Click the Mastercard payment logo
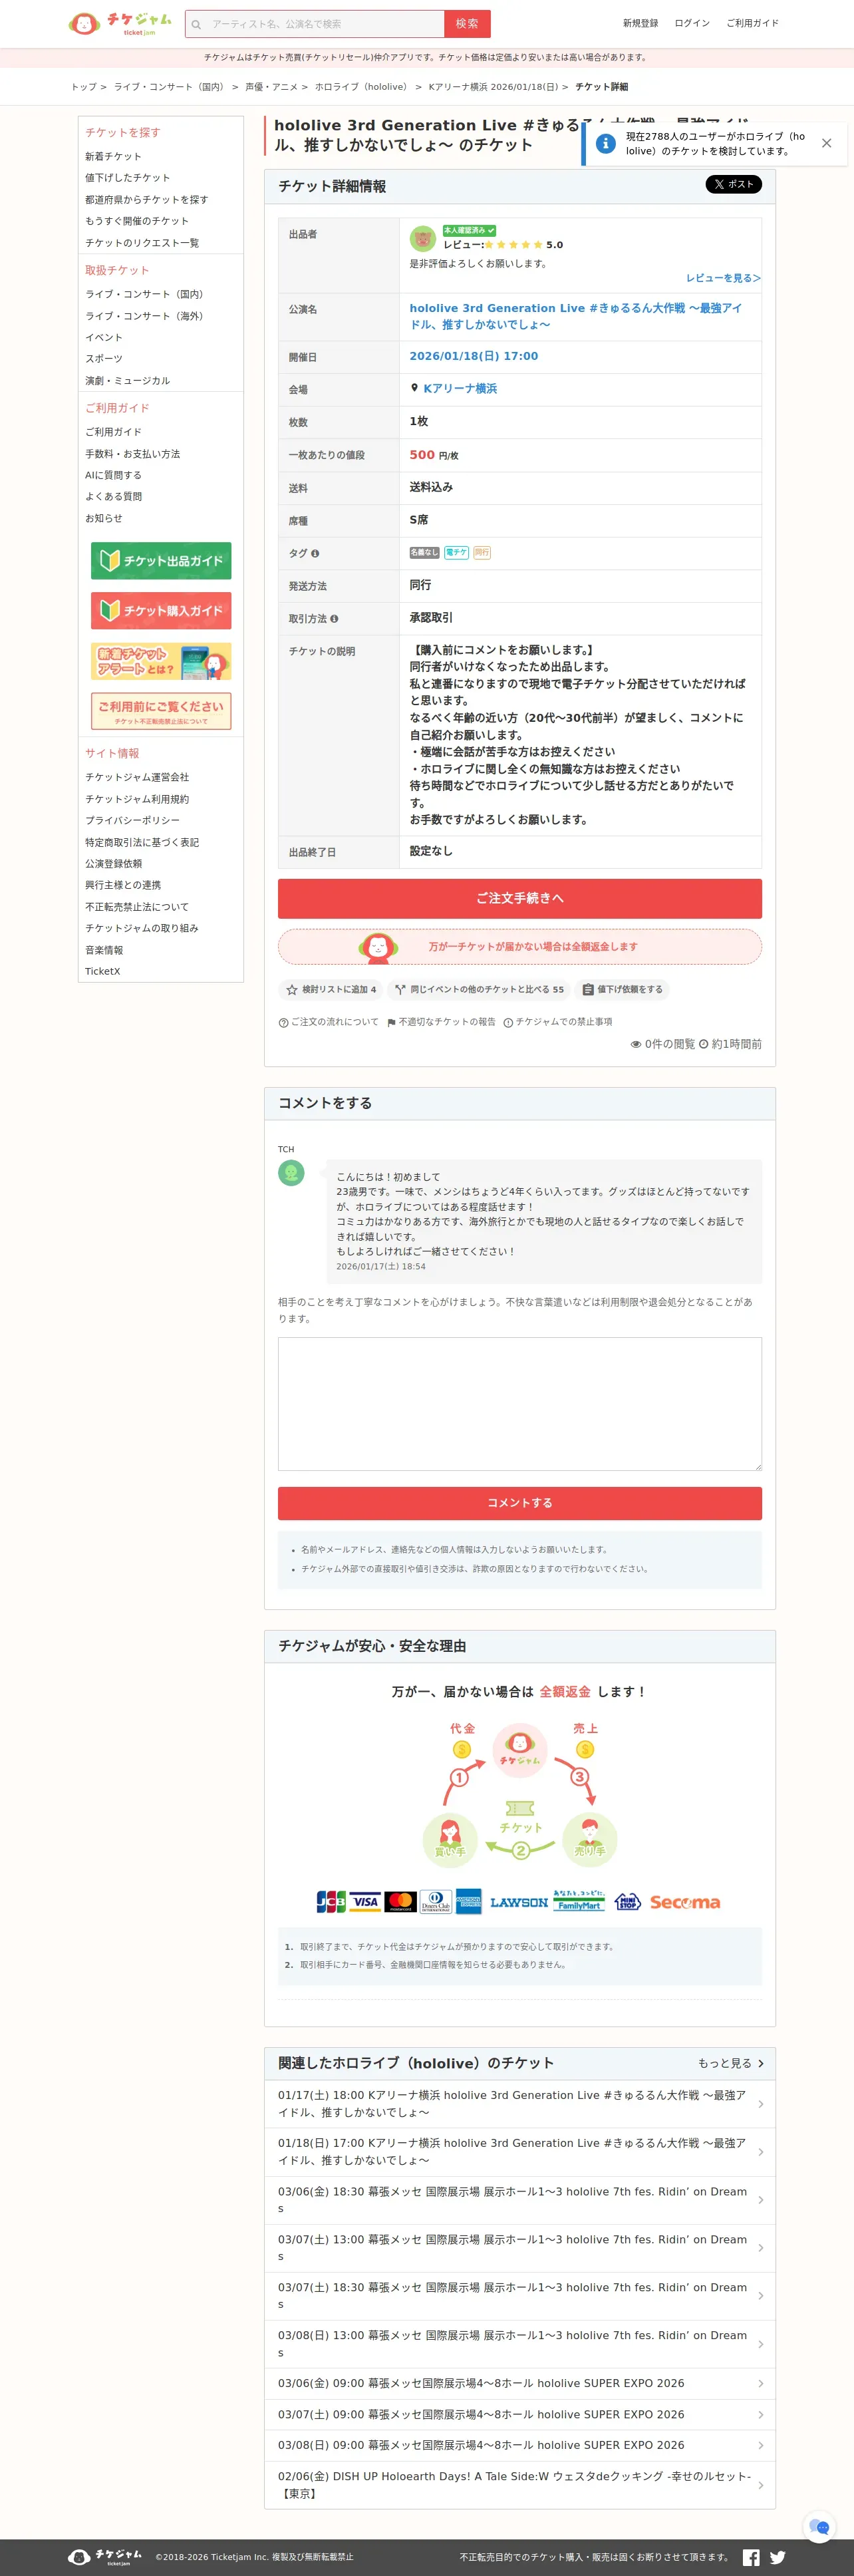Screen dimensions: 854x2576 [x=400, y=1902]
